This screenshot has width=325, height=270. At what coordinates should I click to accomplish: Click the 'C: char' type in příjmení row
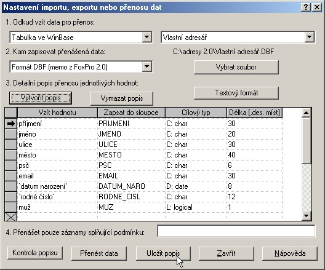(x=196, y=124)
